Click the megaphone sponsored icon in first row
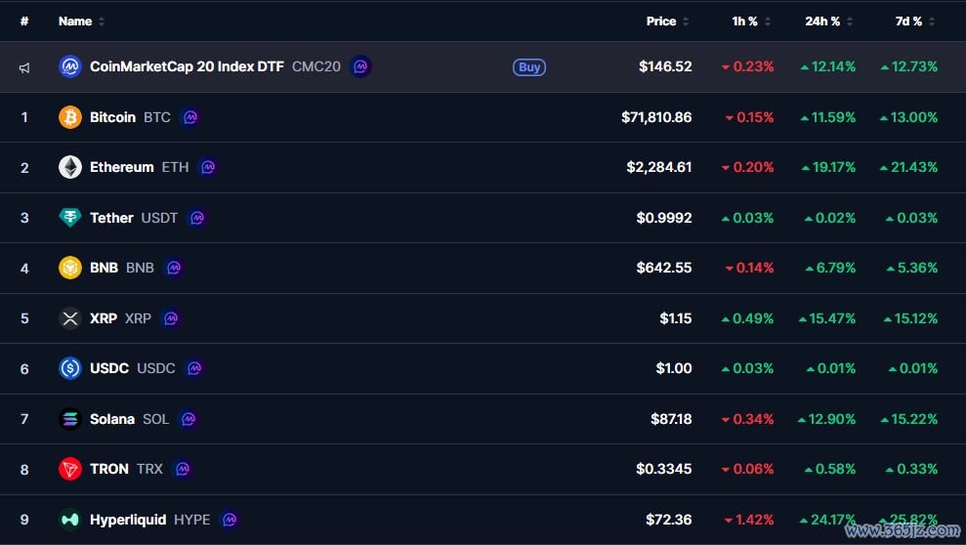Viewport: 966px width, 545px height. pyautogui.click(x=24, y=67)
